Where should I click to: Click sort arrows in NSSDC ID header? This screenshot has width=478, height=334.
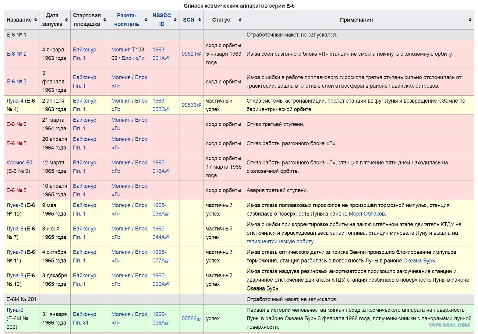(175, 20)
